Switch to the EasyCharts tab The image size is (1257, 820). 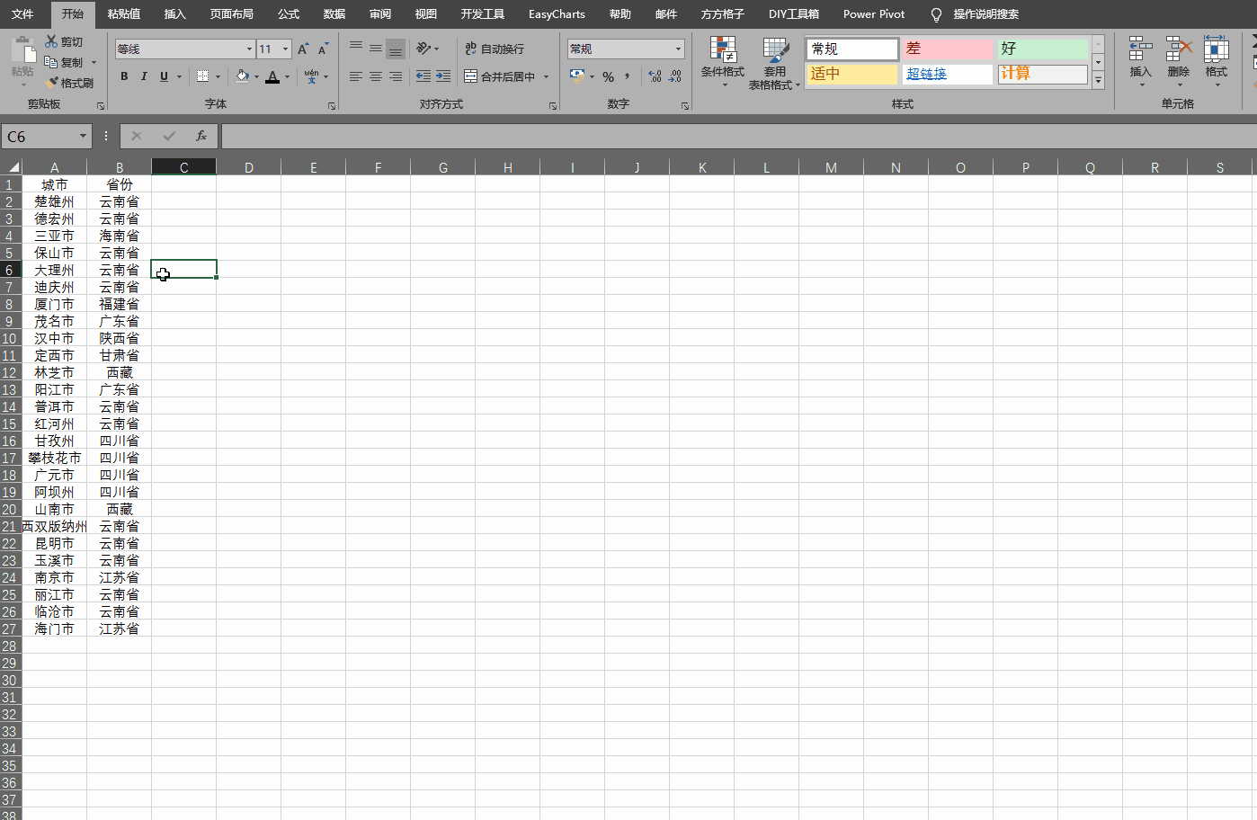[x=557, y=14]
